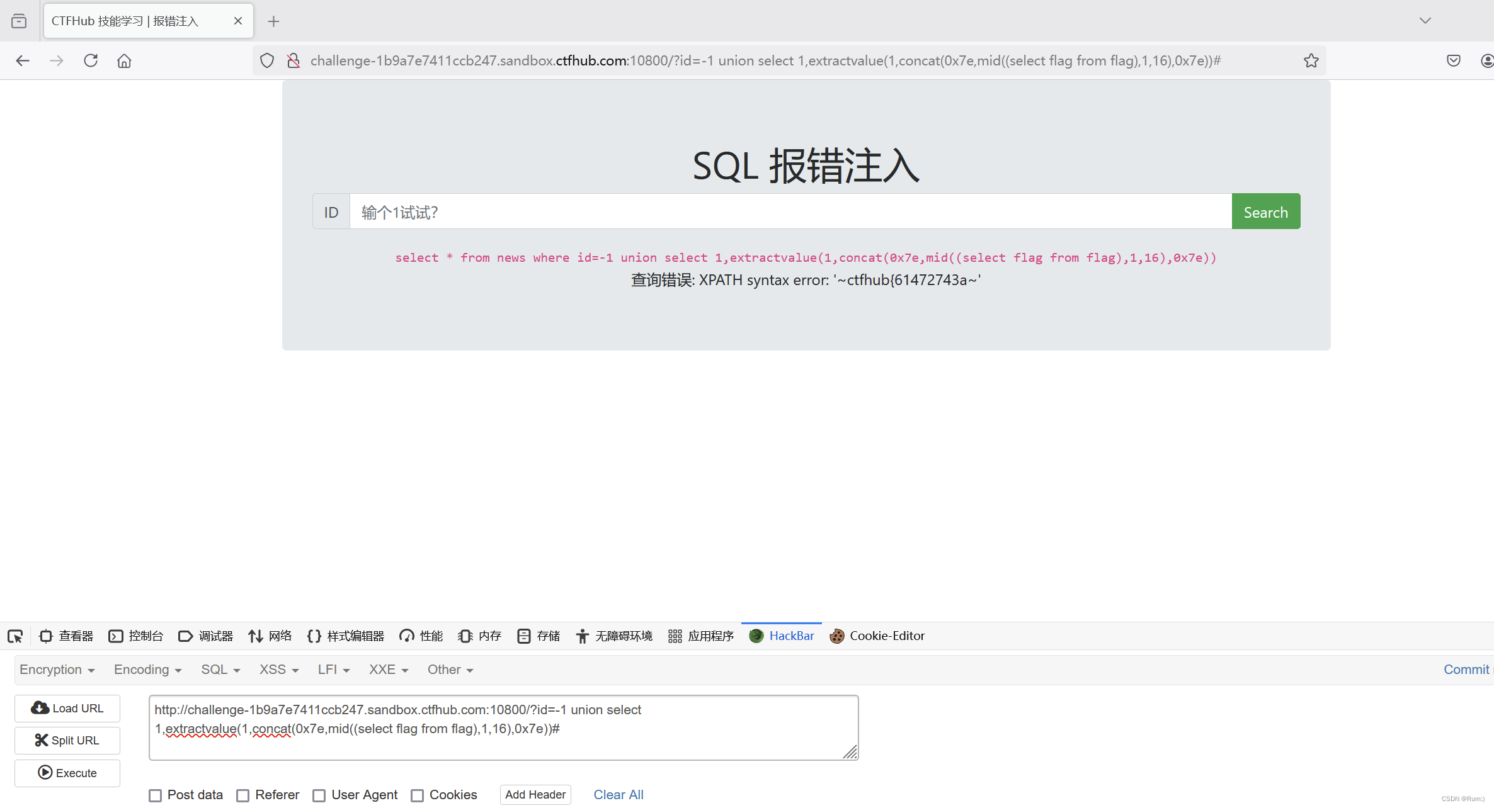Enable the Post data checkbox

(x=155, y=795)
